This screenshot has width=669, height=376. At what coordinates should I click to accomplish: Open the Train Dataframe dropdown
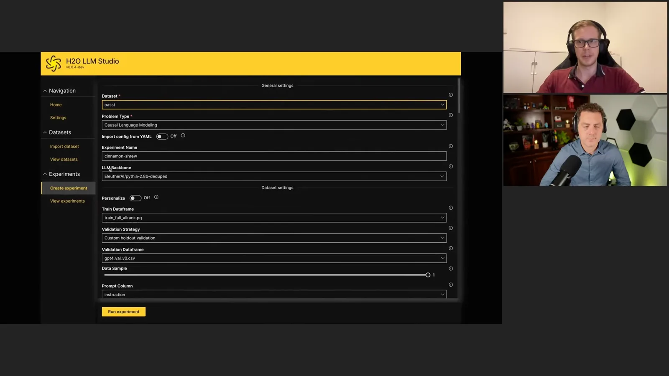(274, 218)
